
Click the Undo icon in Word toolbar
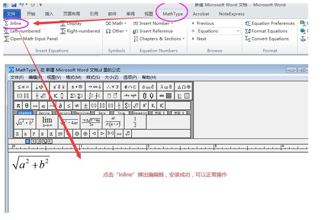(x=21, y=5)
